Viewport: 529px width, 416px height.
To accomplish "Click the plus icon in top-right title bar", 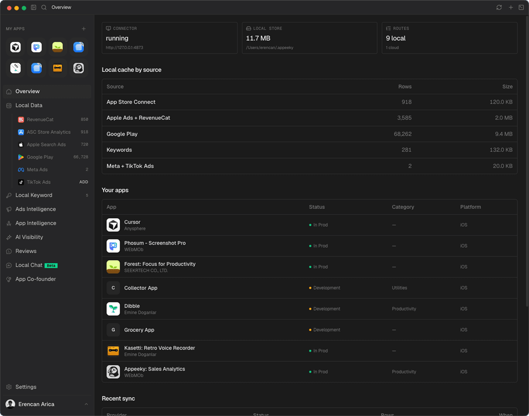I will (511, 7).
